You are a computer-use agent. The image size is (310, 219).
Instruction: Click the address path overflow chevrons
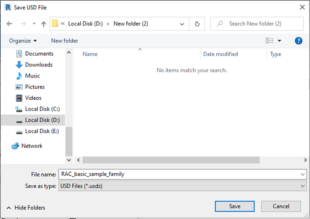pyautogui.click(x=63, y=24)
